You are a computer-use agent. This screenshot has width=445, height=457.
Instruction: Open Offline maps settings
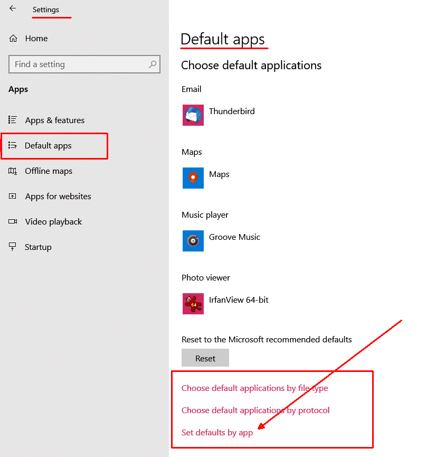click(x=49, y=171)
